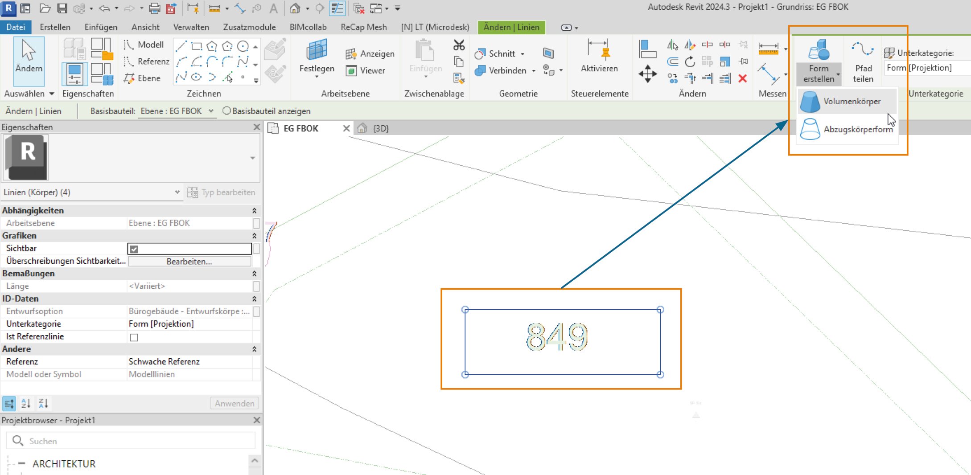This screenshot has height=475, width=971.
Task: Collapse the Bemaßungen section
Action: pos(254,274)
